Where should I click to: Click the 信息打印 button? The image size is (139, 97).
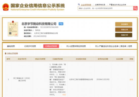coord(124,35)
